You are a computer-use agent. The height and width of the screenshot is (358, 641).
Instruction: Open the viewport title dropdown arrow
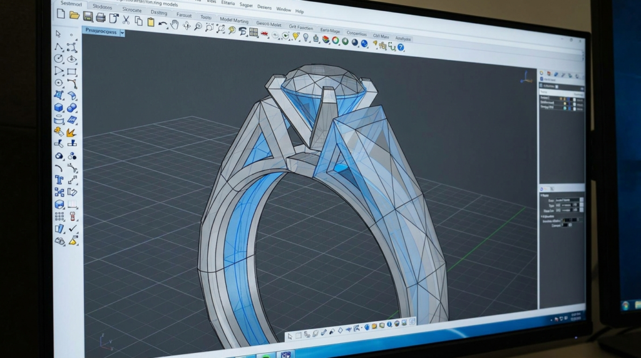(122, 33)
